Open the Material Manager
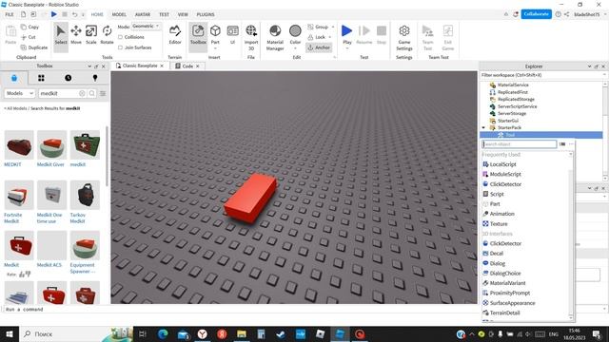The height and width of the screenshot is (342, 609). pos(275,38)
